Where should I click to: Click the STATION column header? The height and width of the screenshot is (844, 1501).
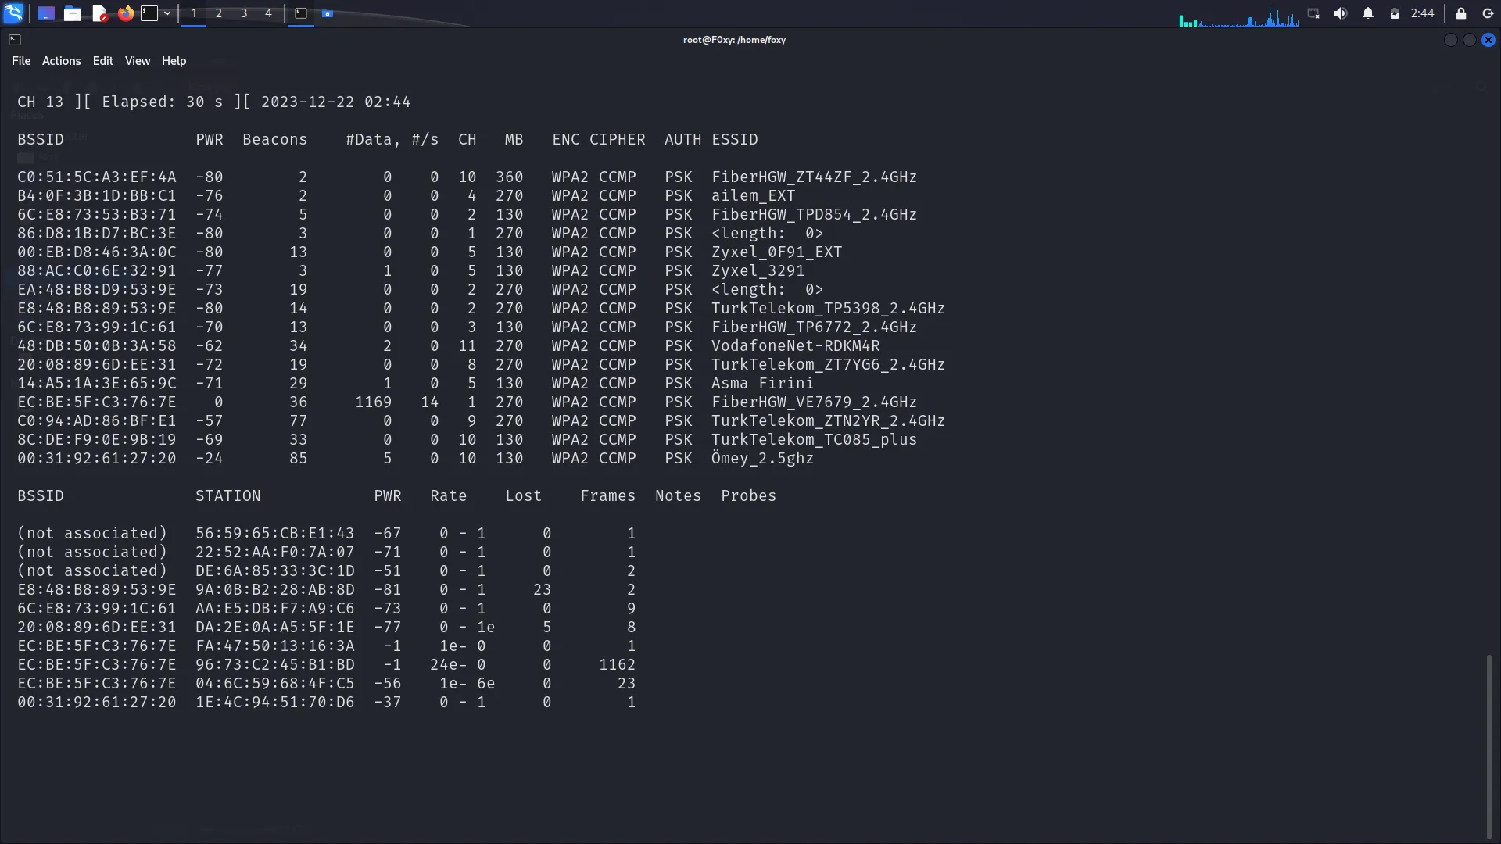tap(228, 496)
